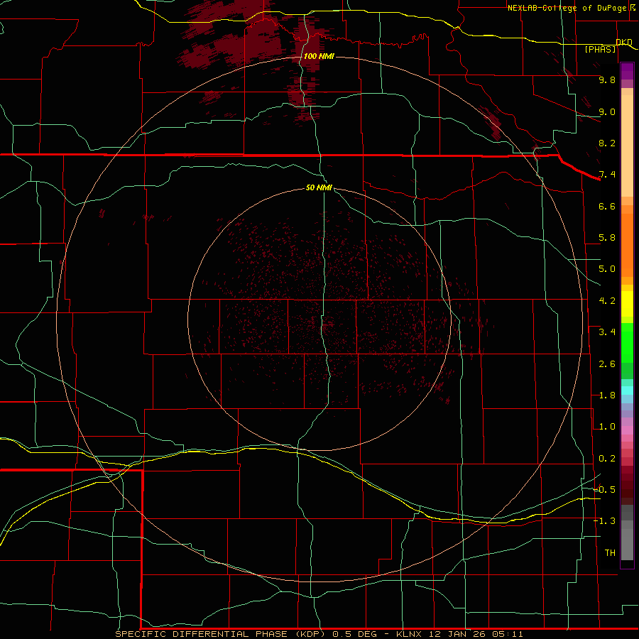
Task: Click the 1.8 scale value
Action: tap(607, 395)
